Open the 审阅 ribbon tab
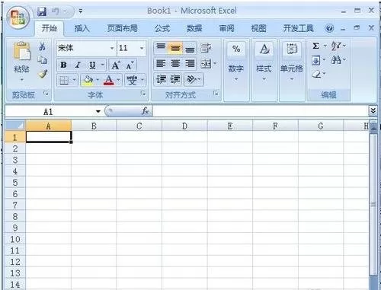Image resolution: width=381 pixels, height=290 pixels. click(x=226, y=28)
